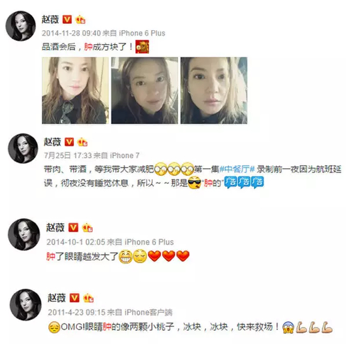The height and width of the screenshot is (344, 346).
Task: Click the screaming face emoji in the 2011 post
Action: pyautogui.click(x=288, y=327)
